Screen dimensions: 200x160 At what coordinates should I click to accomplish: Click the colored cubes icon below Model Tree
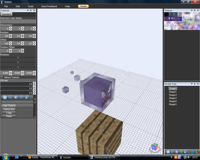(197, 152)
